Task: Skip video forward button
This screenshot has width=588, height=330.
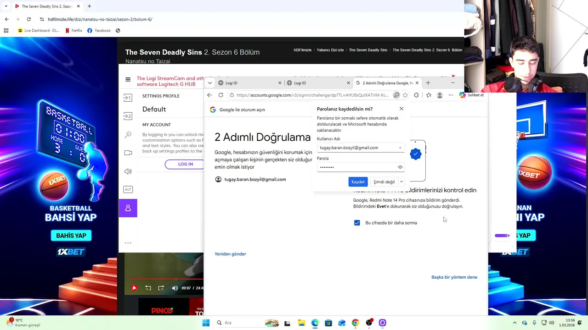Action: coord(161,288)
